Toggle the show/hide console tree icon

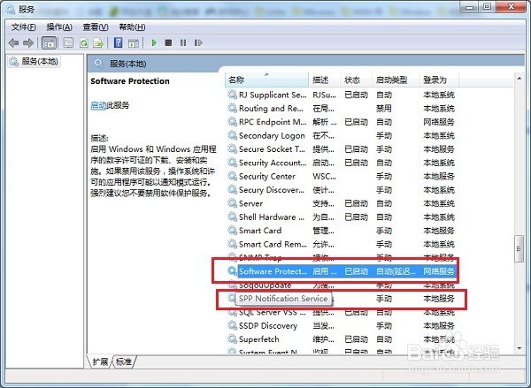pyautogui.click(x=49, y=43)
